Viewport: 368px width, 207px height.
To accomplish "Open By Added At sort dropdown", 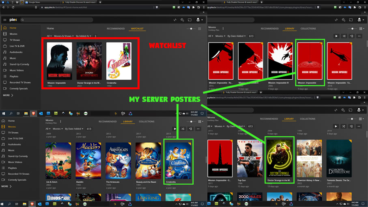I will (83, 36).
